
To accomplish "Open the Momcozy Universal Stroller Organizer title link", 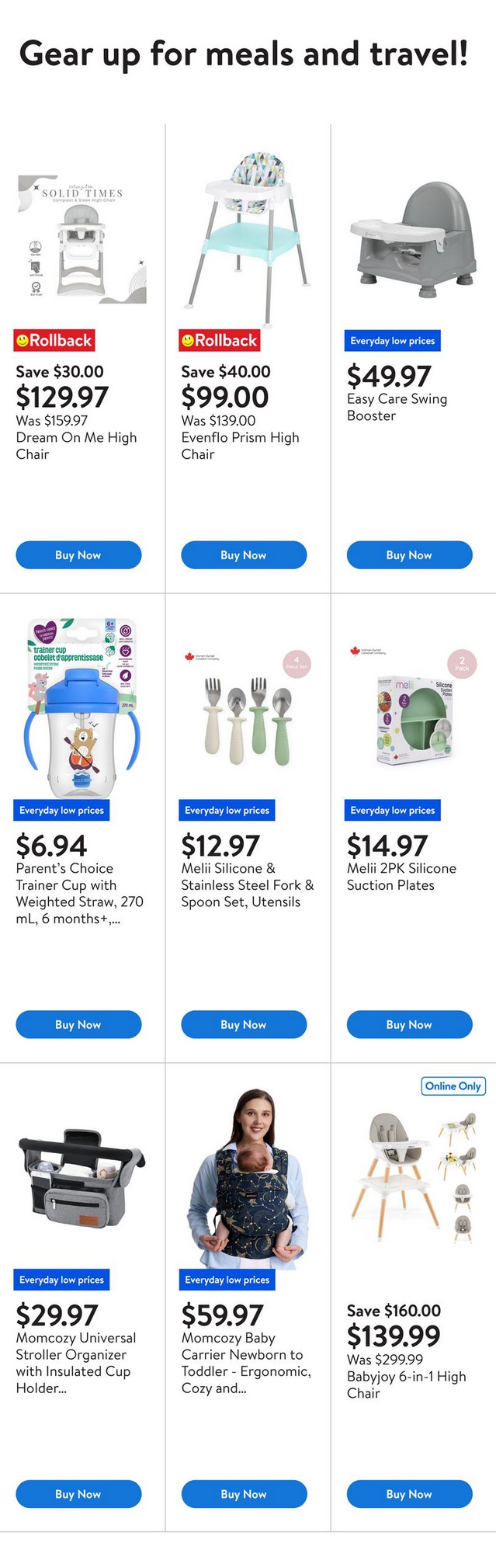I will [x=76, y=1363].
